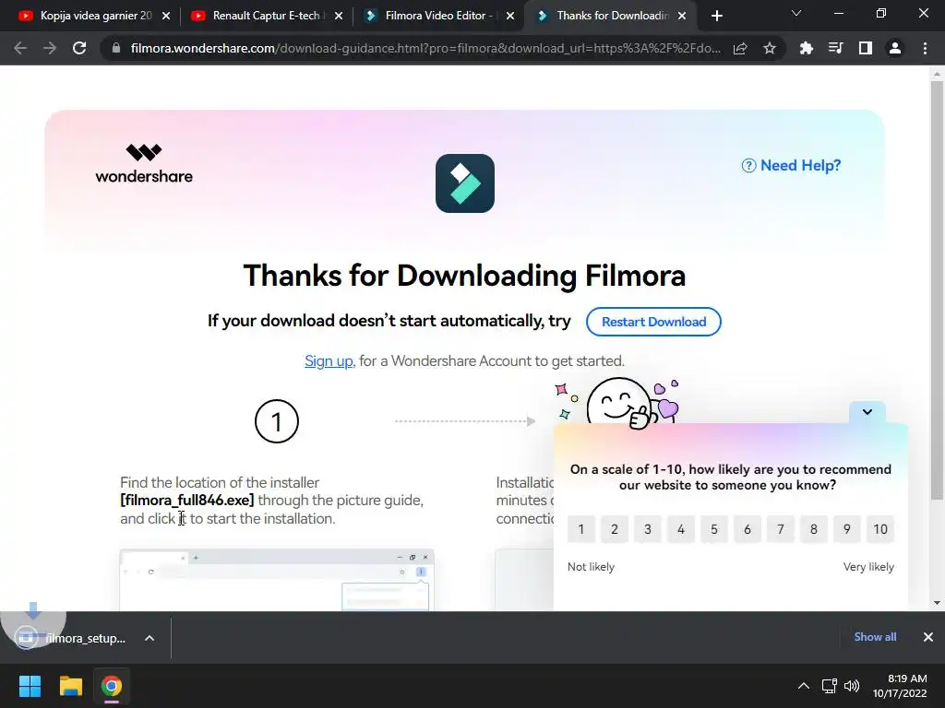Image resolution: width=945 pixels, height=708 pixels.
Task: Select survey rating 1
Action: [x=581, y=529]
